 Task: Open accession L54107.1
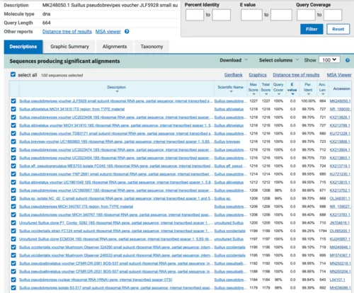[x=337, y=280]
